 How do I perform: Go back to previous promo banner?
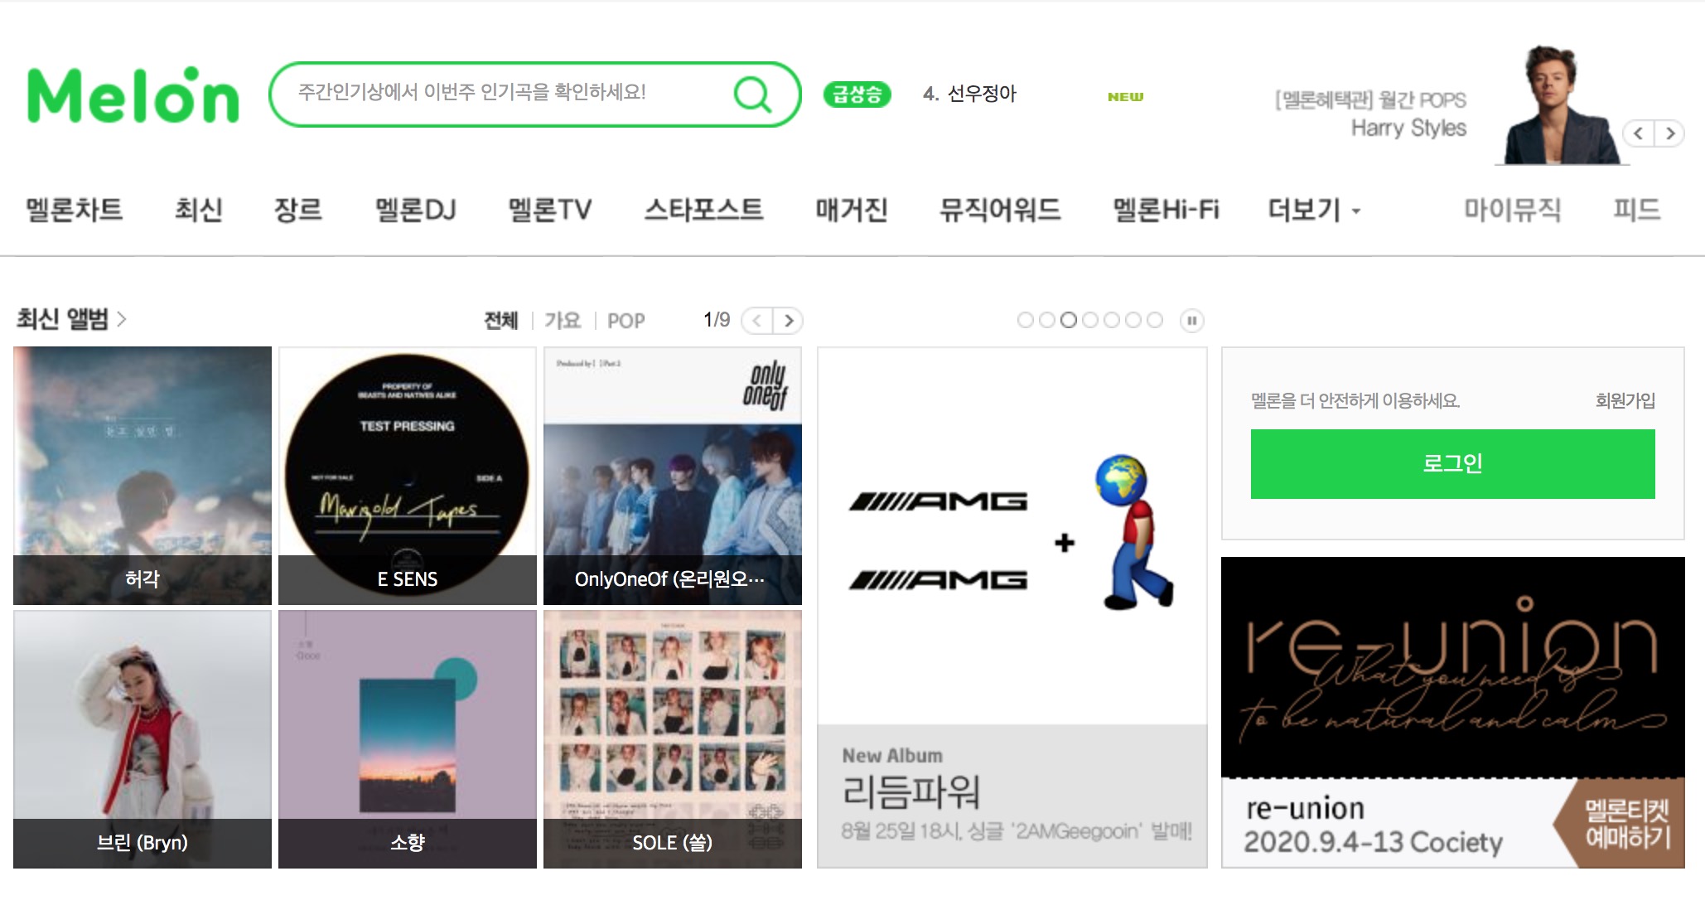coord(1639,133)
